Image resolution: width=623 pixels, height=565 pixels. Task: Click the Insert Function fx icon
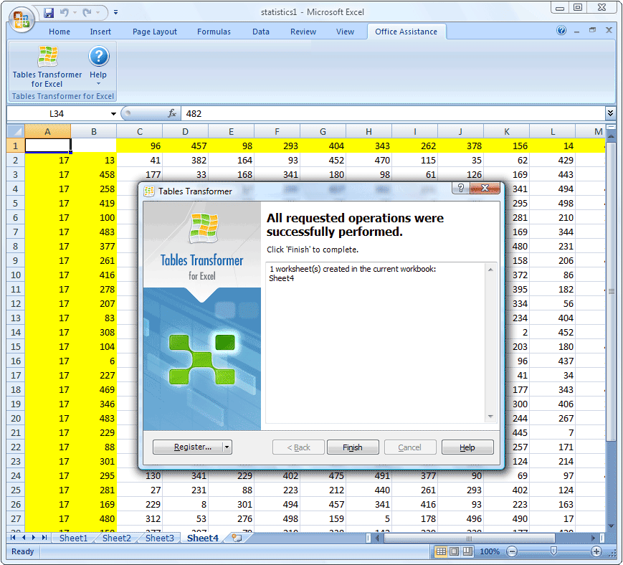171,113
